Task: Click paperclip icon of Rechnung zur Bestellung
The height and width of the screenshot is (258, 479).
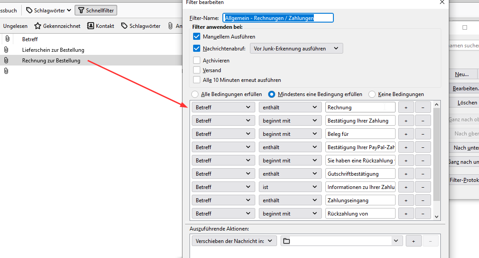Action: [6, 60]
